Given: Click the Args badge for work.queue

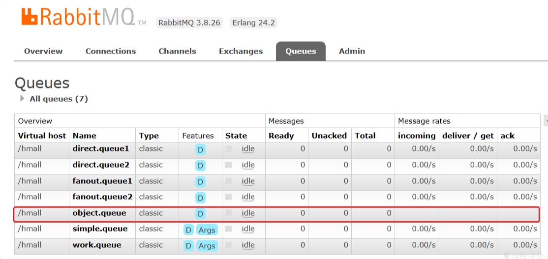Looking at the screenshot, I should click(x=207, y=246).
